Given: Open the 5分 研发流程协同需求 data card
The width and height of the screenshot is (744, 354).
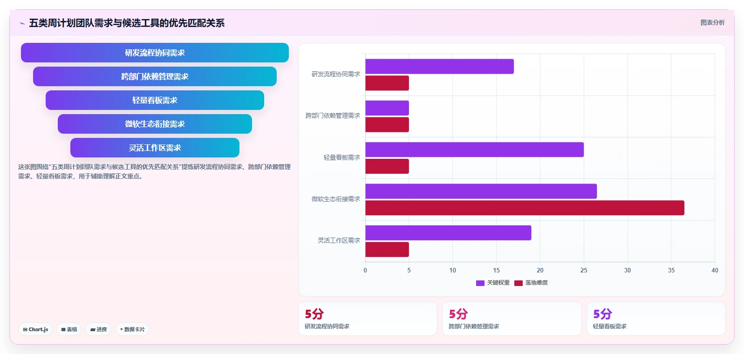Looking at the screenshot, I should (x=368, y=319).
